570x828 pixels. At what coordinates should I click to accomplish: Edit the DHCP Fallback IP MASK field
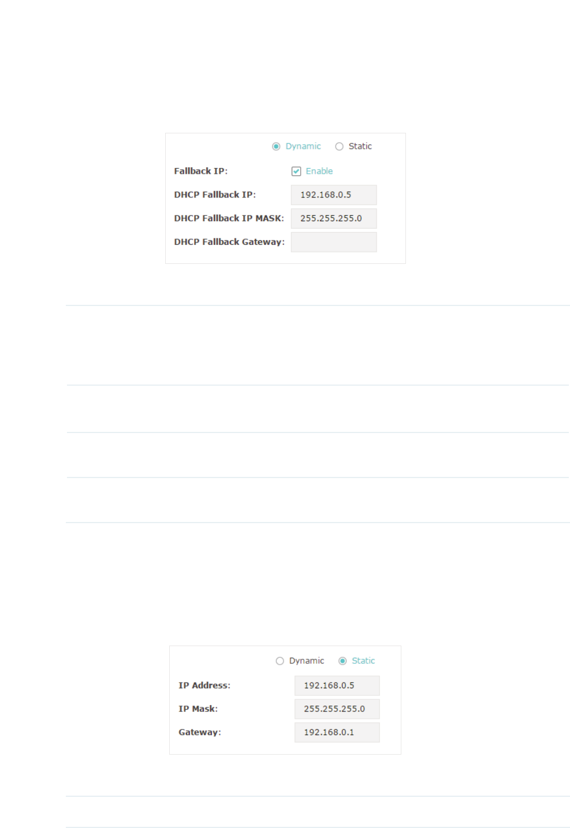point(334,219)
